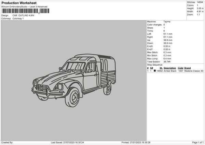This screenshot has width=205, height=145.
Task: Click the Stop Sequence heading
Action: click(x=155, y=64)
